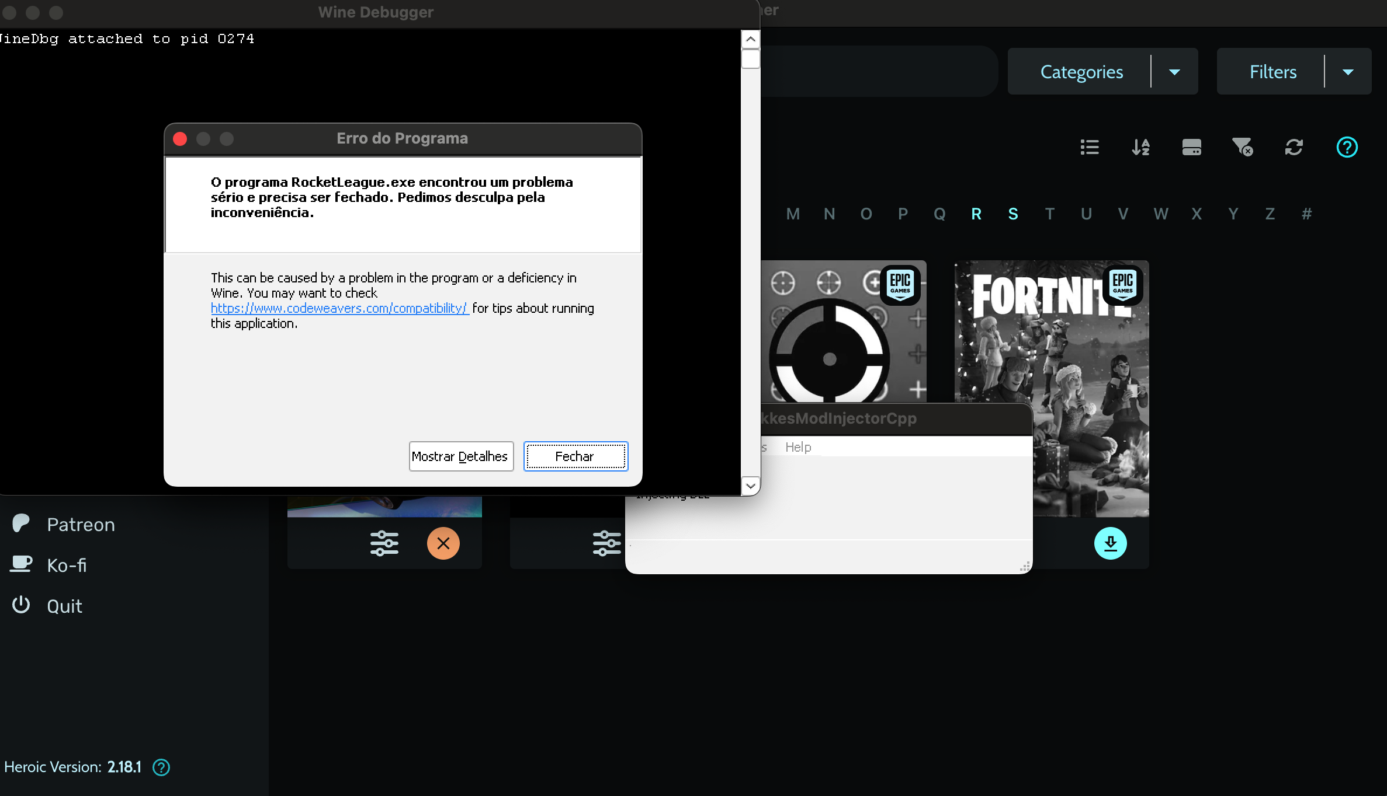Toggle card layout view for the library
Screen dimensions: 1387x796
tap(1192, 147)
